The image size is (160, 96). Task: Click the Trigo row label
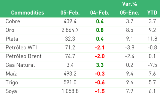[12, 82]
